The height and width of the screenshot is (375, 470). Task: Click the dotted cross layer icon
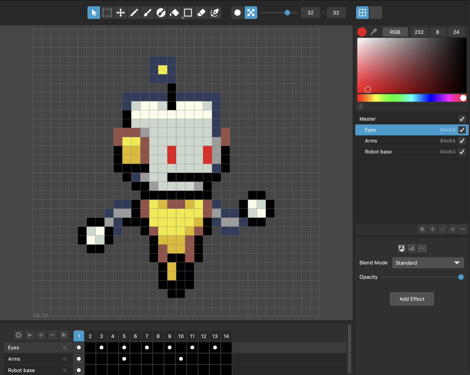coord(443,229)
